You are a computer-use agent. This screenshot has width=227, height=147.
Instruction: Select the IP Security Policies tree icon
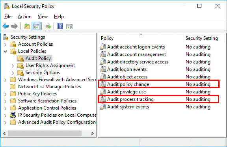click(13, 115)
